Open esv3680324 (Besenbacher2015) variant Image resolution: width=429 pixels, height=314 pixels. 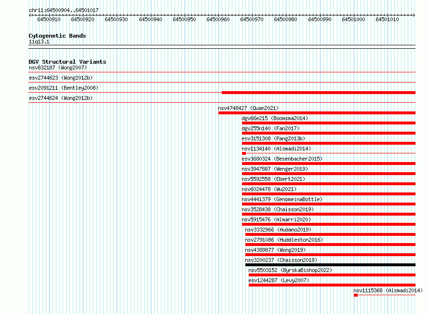tap(282, 159)
